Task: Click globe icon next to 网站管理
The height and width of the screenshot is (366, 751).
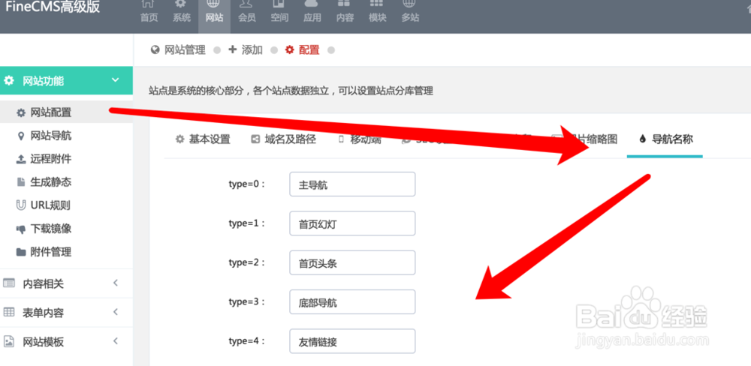Action: [155, 49]
